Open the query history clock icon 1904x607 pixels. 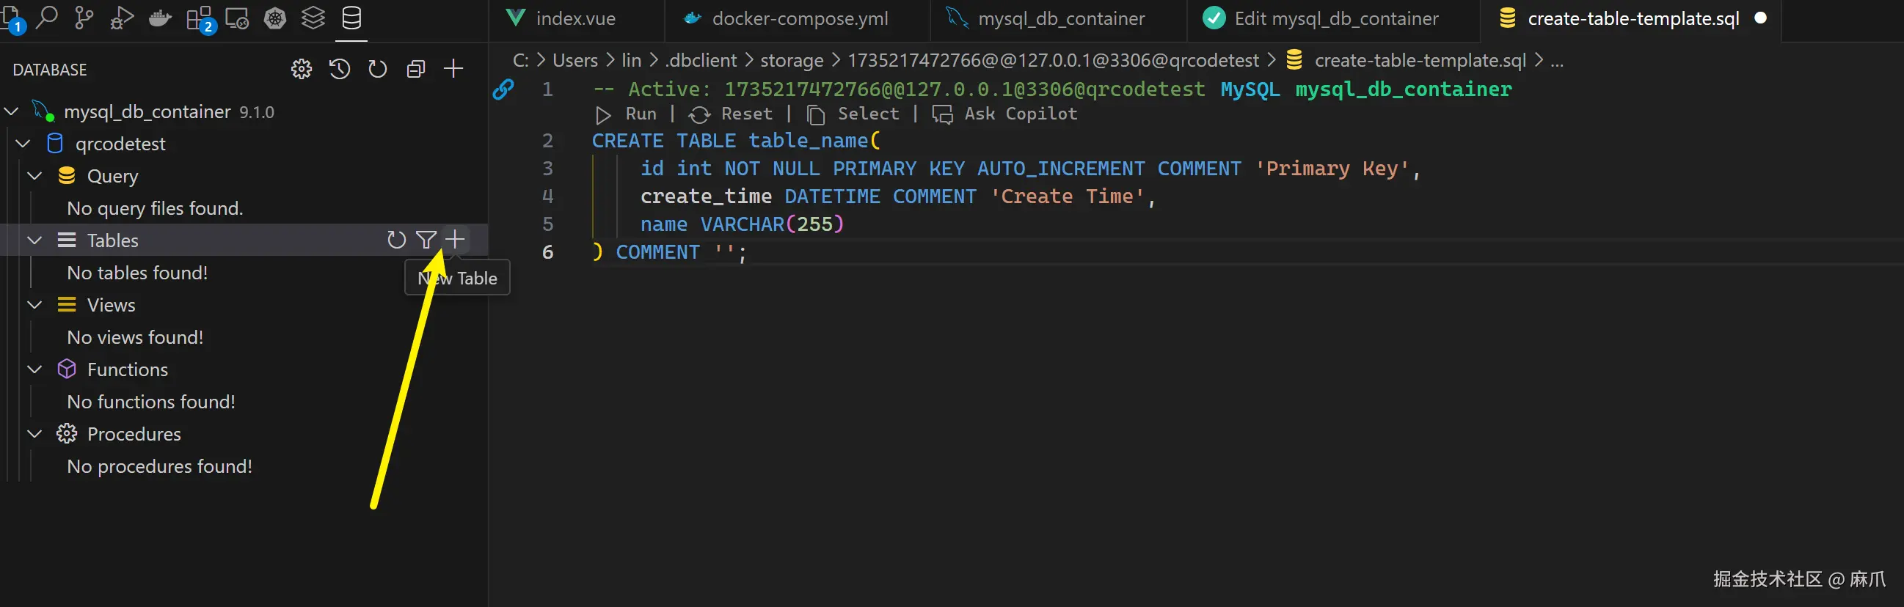[x=339, y=70]
